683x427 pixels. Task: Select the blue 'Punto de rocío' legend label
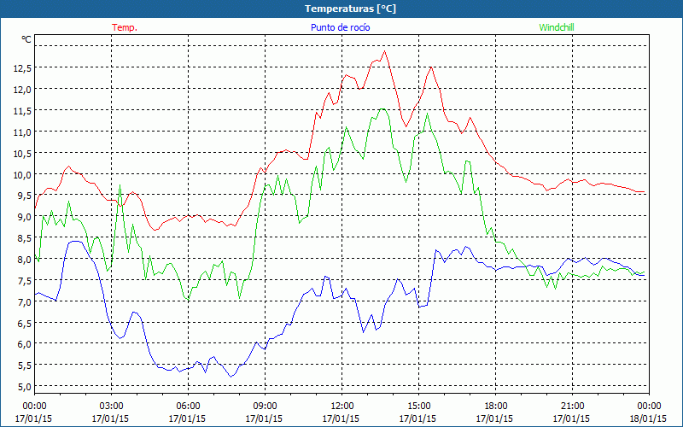point(340,27)
